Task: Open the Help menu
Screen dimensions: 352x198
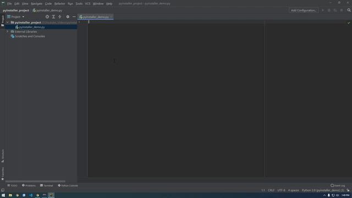Action: [x=109, y=4]
